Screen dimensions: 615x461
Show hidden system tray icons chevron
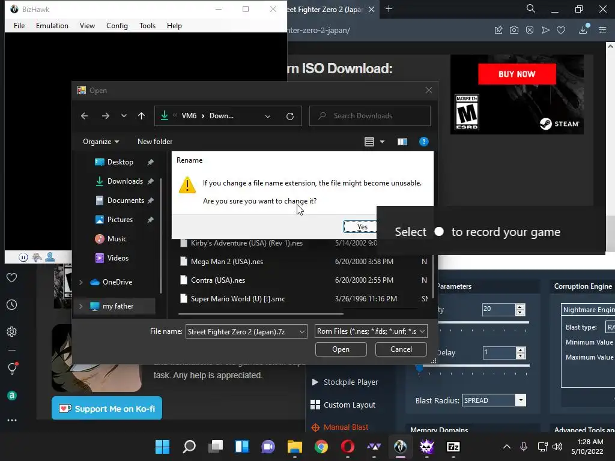[507, 447]
